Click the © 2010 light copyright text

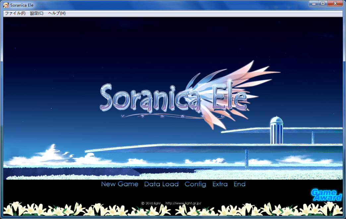[x=151, y=203]
